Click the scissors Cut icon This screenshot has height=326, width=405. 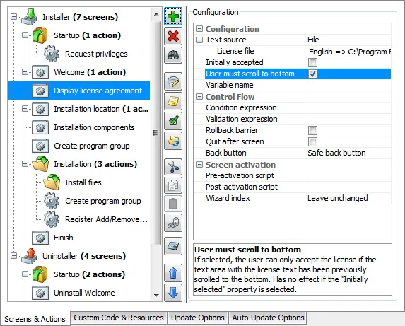coord(173,167)
